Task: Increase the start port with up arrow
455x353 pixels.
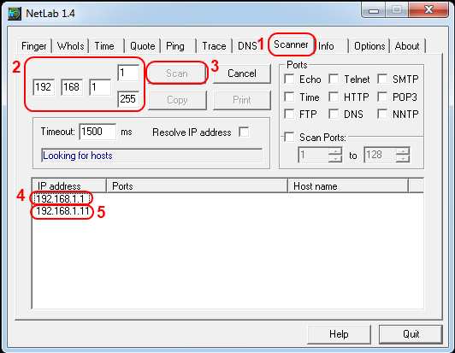Action: click(x=336, y=150)
